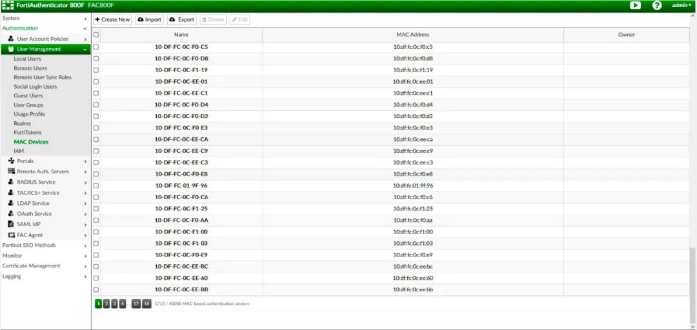Expand the Monitor section

click(x=85, y=256)
